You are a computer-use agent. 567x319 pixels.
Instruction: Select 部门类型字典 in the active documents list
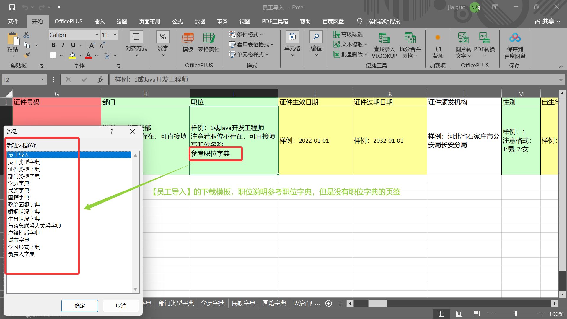tap(24, 176)
